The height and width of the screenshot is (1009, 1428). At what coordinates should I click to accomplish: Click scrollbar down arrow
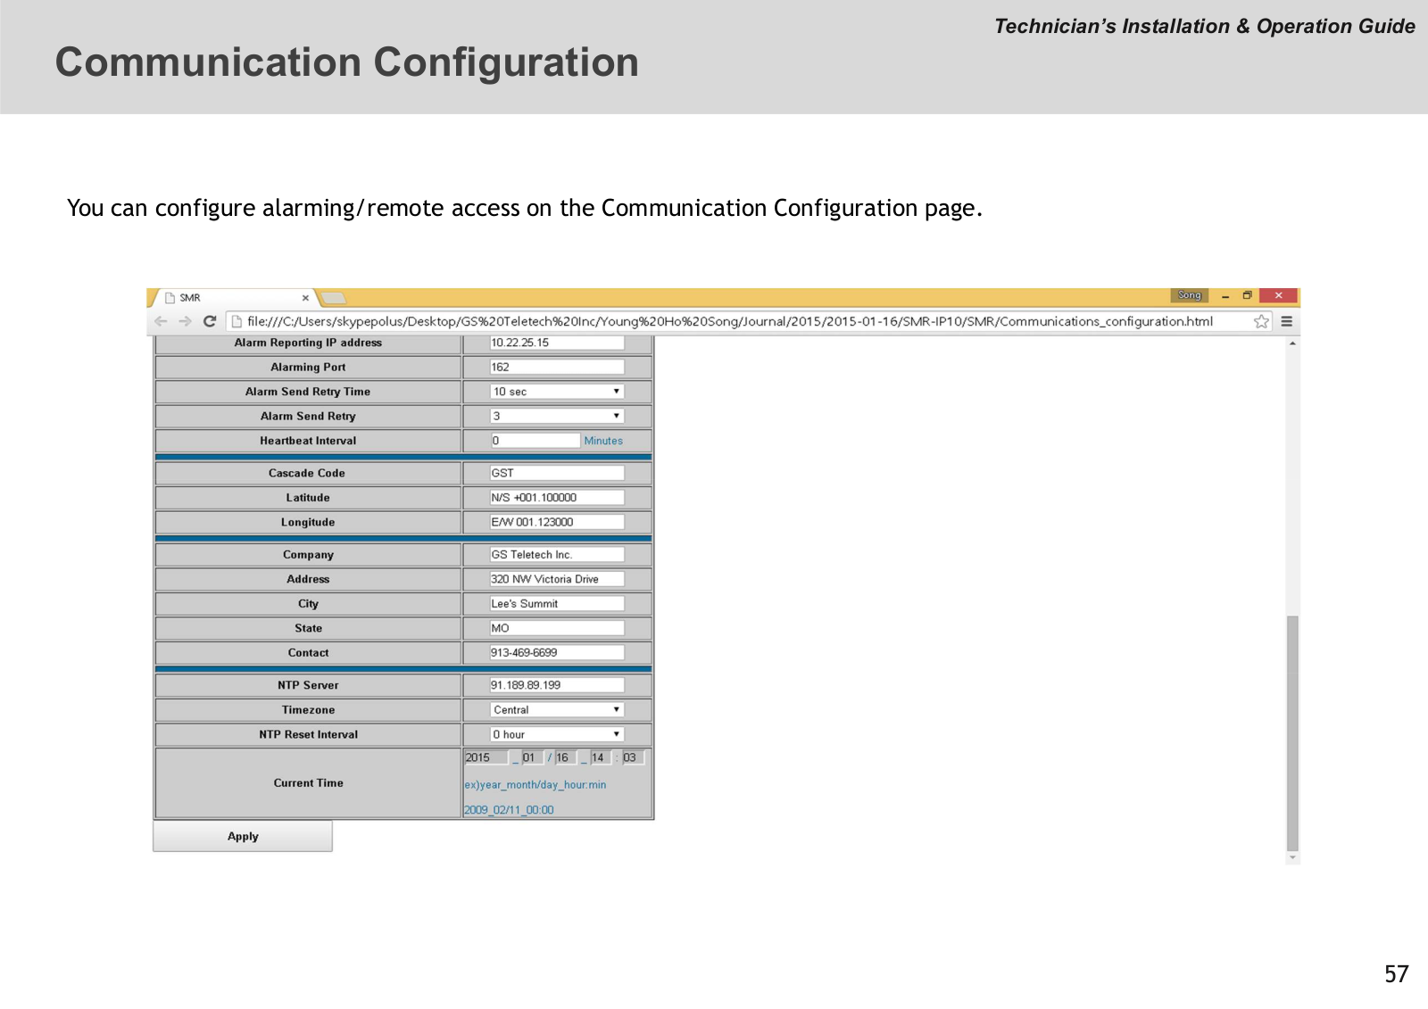(x=1292, y=857)
